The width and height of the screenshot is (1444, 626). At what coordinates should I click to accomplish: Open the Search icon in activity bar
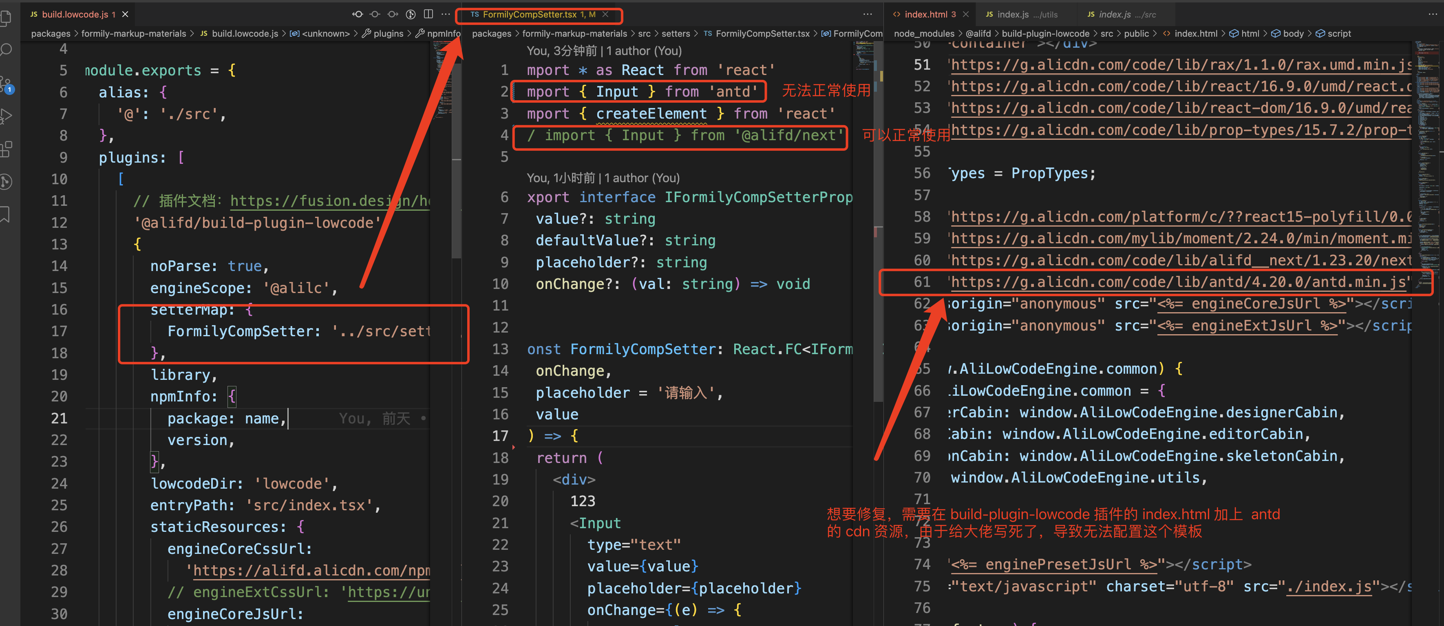pos(7,50)
